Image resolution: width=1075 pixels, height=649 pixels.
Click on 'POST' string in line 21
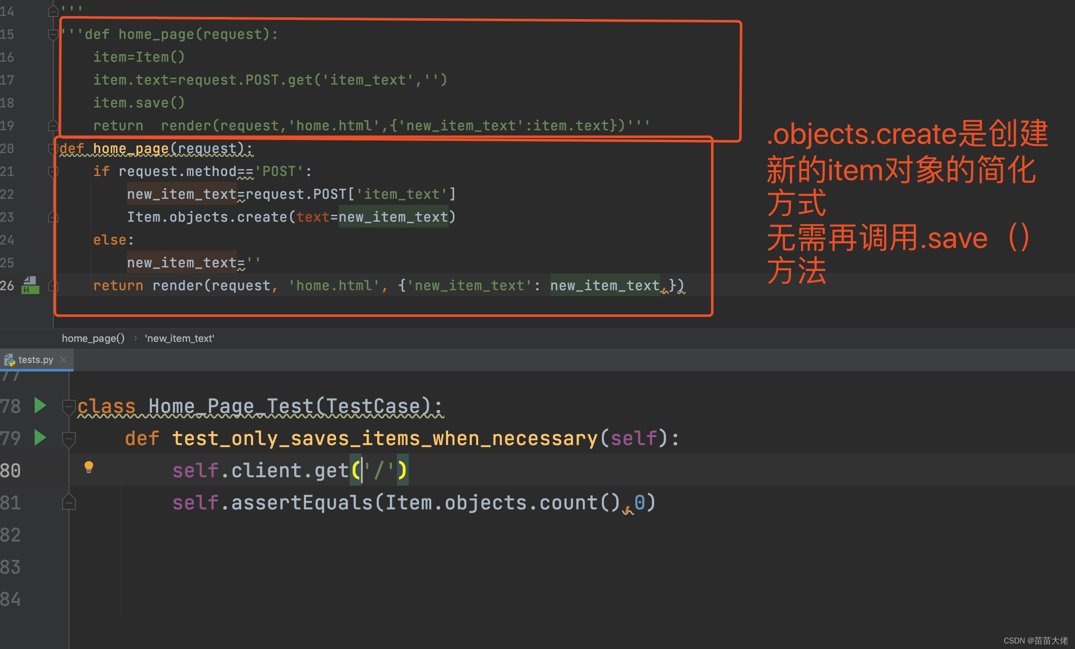click(x=279, y=171)
